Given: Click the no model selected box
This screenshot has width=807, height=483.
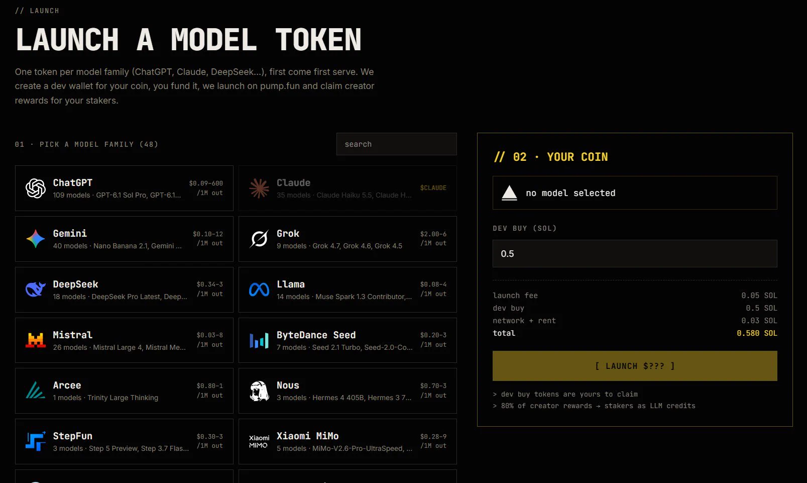Looking at the screenshot, I should pos(635,193).
